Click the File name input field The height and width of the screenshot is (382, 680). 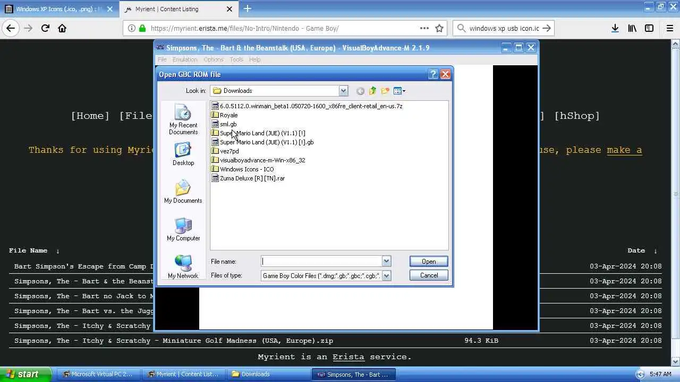click(x=321, y=262)
